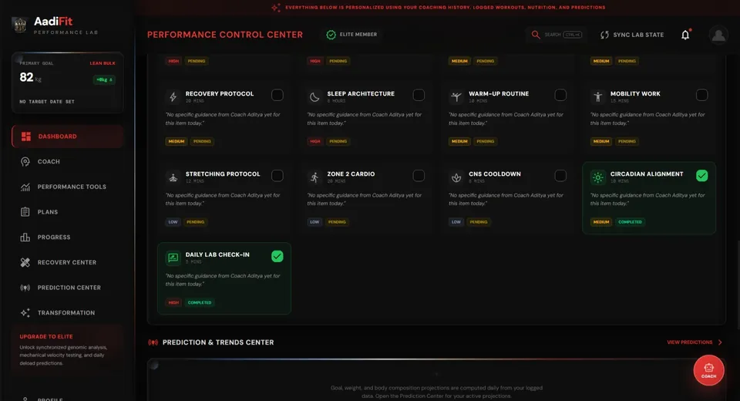Click Sync Lab State button
Screen dimensions: 740x401
pos(632,35)
